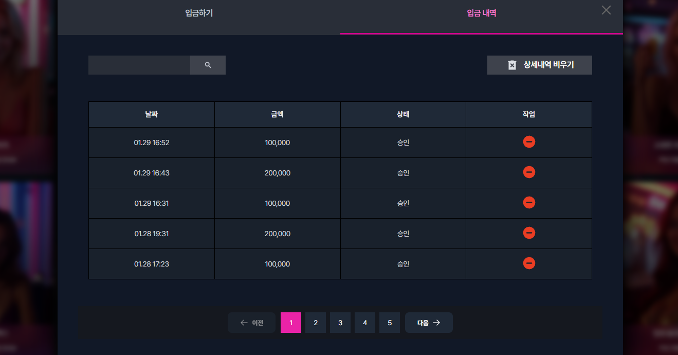678x355 pixels.
Task: Remove the 01.29 16:52 deposit entry
Action: pos(529,141)
